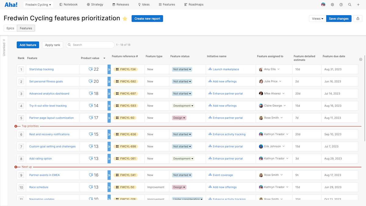Click product value score icon for Race schedule
This screenshot has height=206, width=366.
91,187
